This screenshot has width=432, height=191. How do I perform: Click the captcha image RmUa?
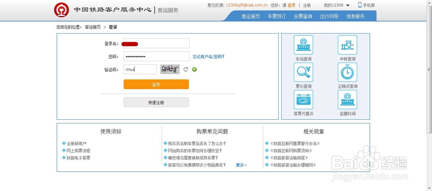click(x=170, y=69)
